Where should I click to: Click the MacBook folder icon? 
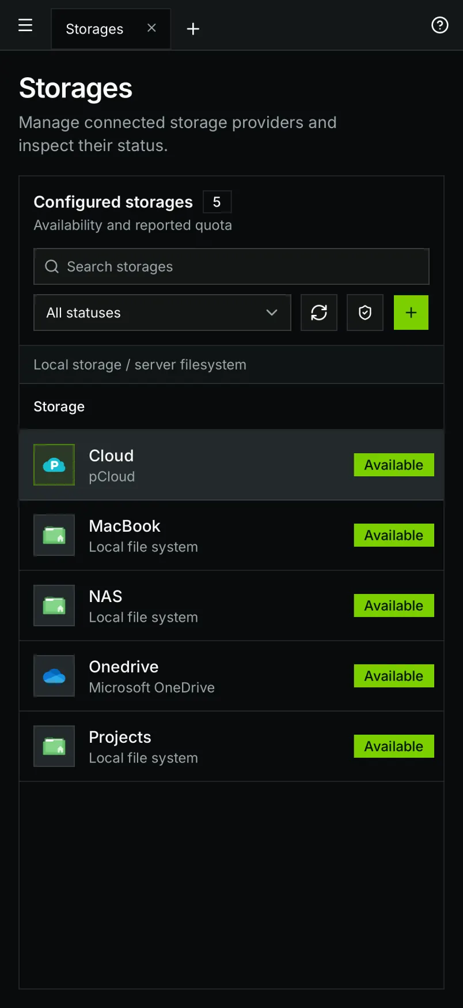click(x=54, y=535)
